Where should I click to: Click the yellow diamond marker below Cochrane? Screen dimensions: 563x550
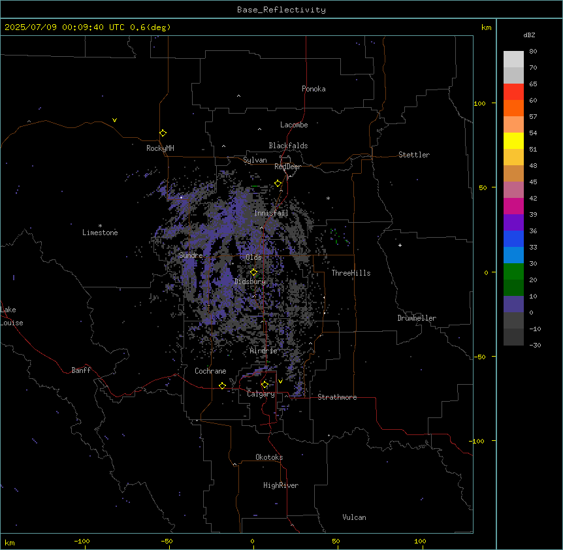[x=222, y=385]
